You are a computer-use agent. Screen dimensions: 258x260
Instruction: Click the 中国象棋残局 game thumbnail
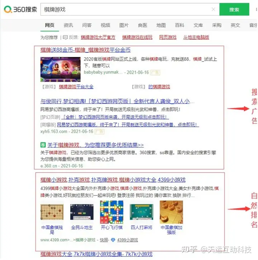click(52, 212)
